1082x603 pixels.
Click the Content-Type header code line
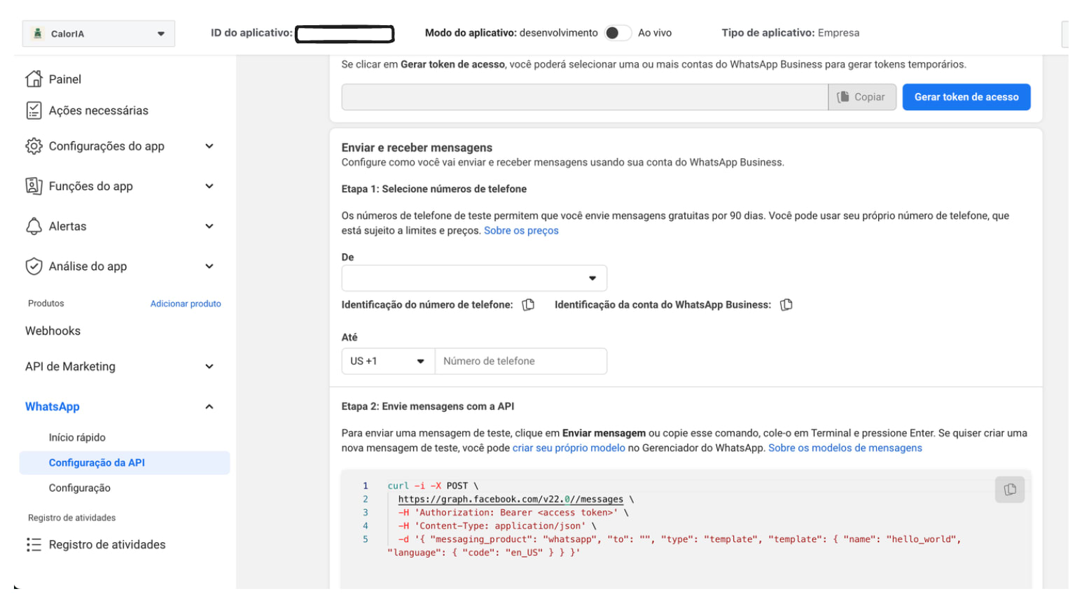pyautogui.click(x=497, y=526)
